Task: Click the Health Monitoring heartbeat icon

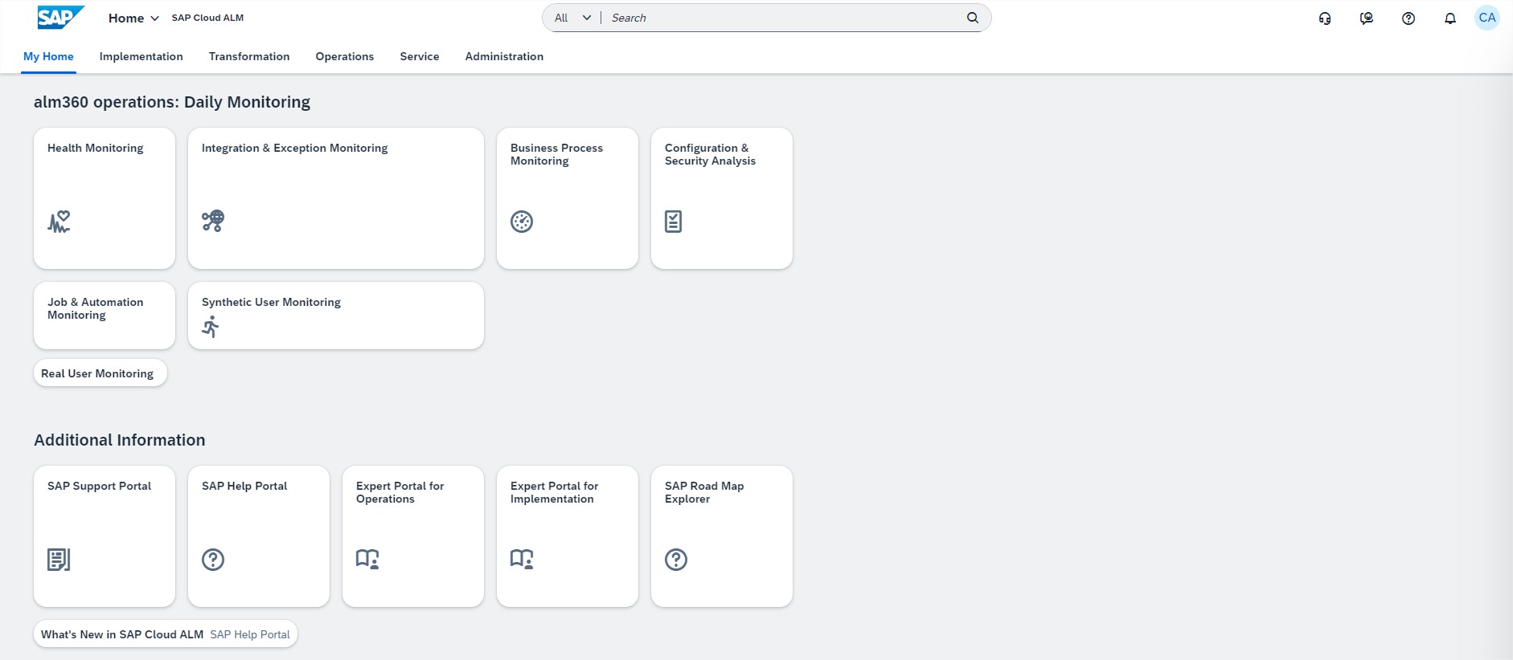Action: click(x=59, y=222)
